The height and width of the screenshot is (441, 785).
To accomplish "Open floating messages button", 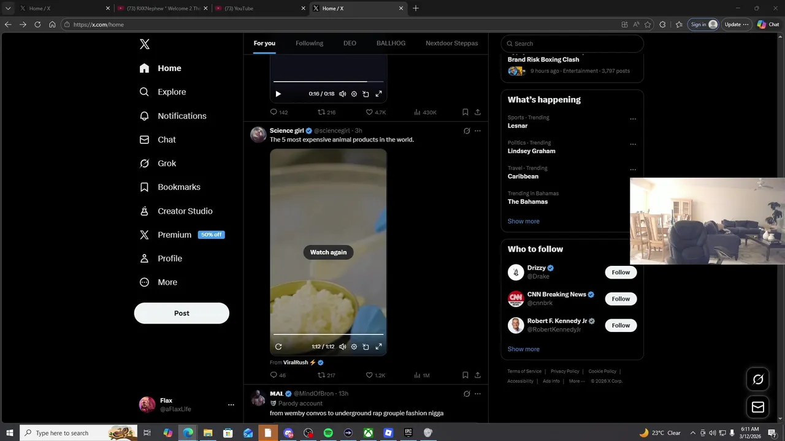I will pyautogui.click(x=758, y=407).
